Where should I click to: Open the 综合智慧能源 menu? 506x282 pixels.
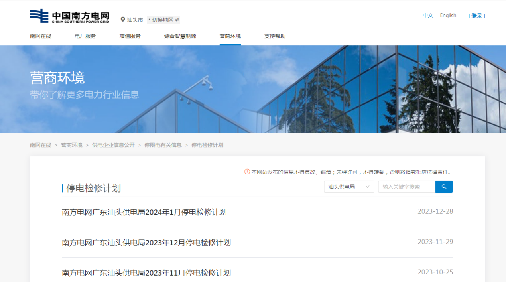point(180,36)
